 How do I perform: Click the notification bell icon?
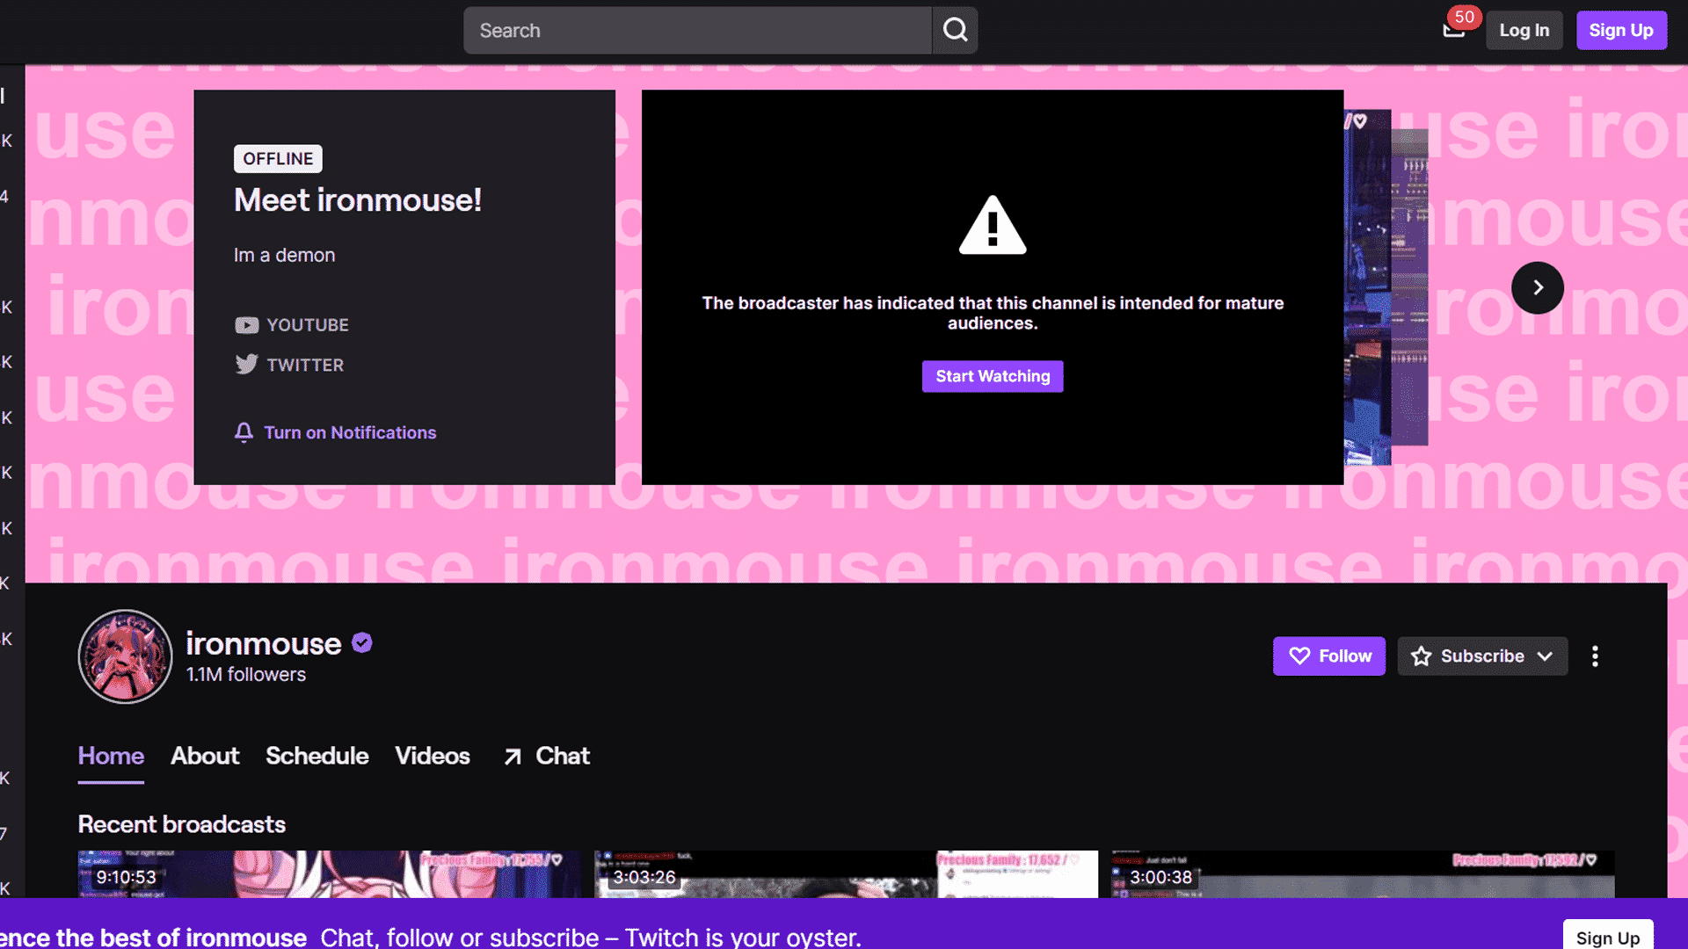click(x=244, y=432)
